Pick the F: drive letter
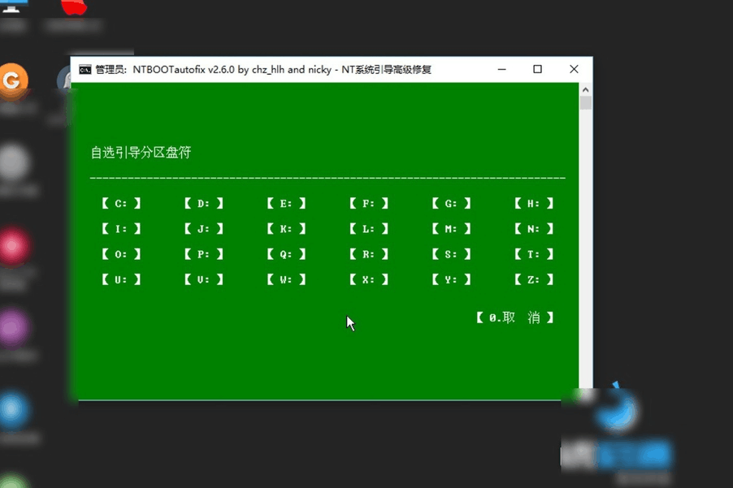The height and width of the screenshot is (488, 733). click(369, 204)
